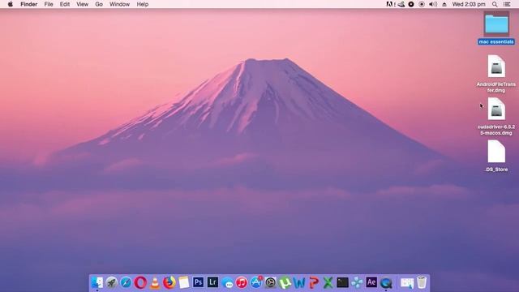Click the eject icon in menu bar
The width and height of the screenshot is (519, 292).
[444, 4]
